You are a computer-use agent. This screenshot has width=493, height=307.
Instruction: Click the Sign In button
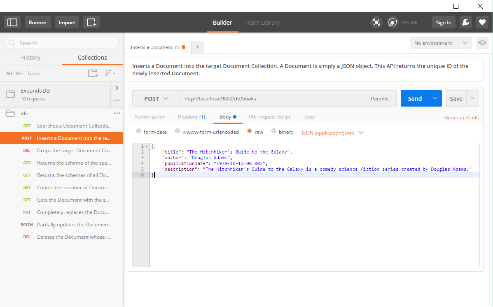443,22
